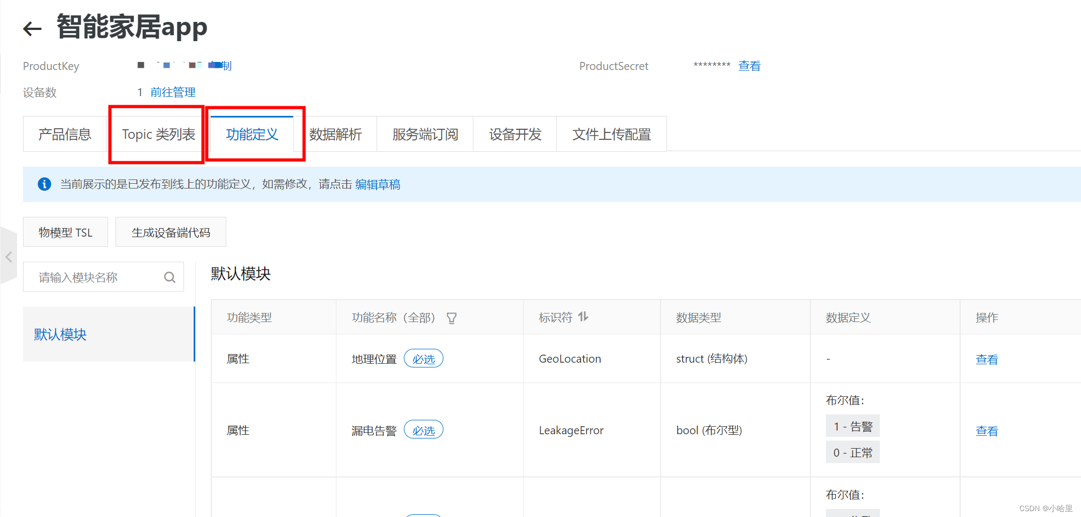Click the struct (结构体) data type cell
1081x517 pixels.
point(711,359)
